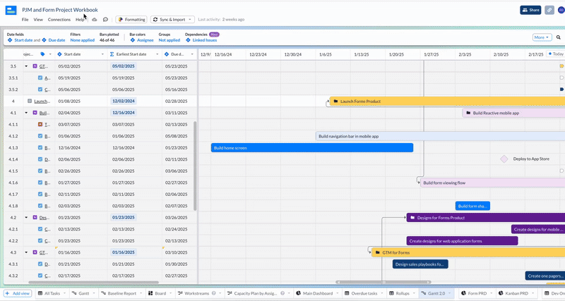This screenshot has width=565, height=301.
Task: Toggle task checkbox icon in row 4.1.3
Action: point(40,148)
